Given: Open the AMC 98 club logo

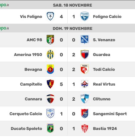Looking at the screenshot, I should click(50, 40).
